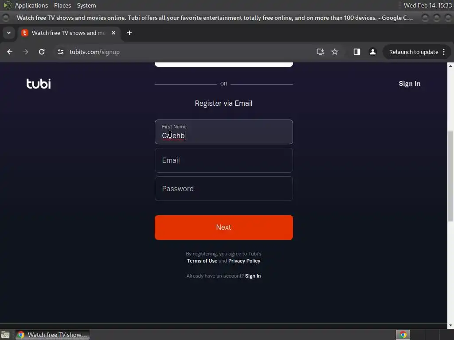Screen dimensions: 454x340
Task: Click the orange Next button
Action: tap(223, 227)
